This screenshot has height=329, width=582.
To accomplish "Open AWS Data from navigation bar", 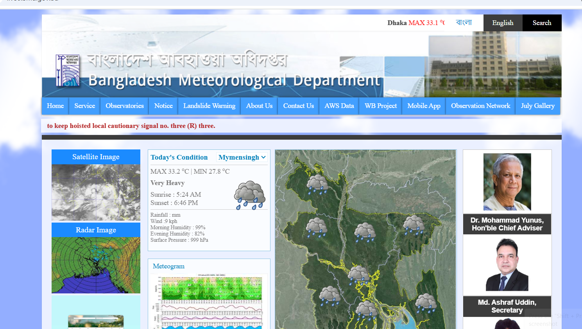I will pos(339,106).
